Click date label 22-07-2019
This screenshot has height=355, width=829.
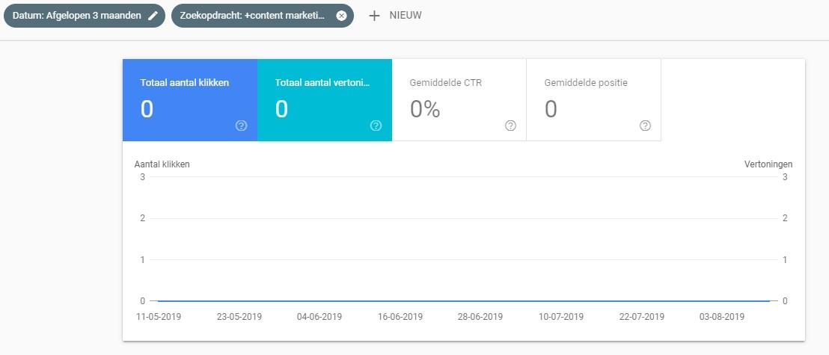coord(642,317)
